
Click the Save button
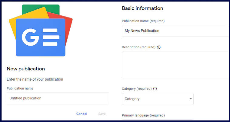(102, 114)
